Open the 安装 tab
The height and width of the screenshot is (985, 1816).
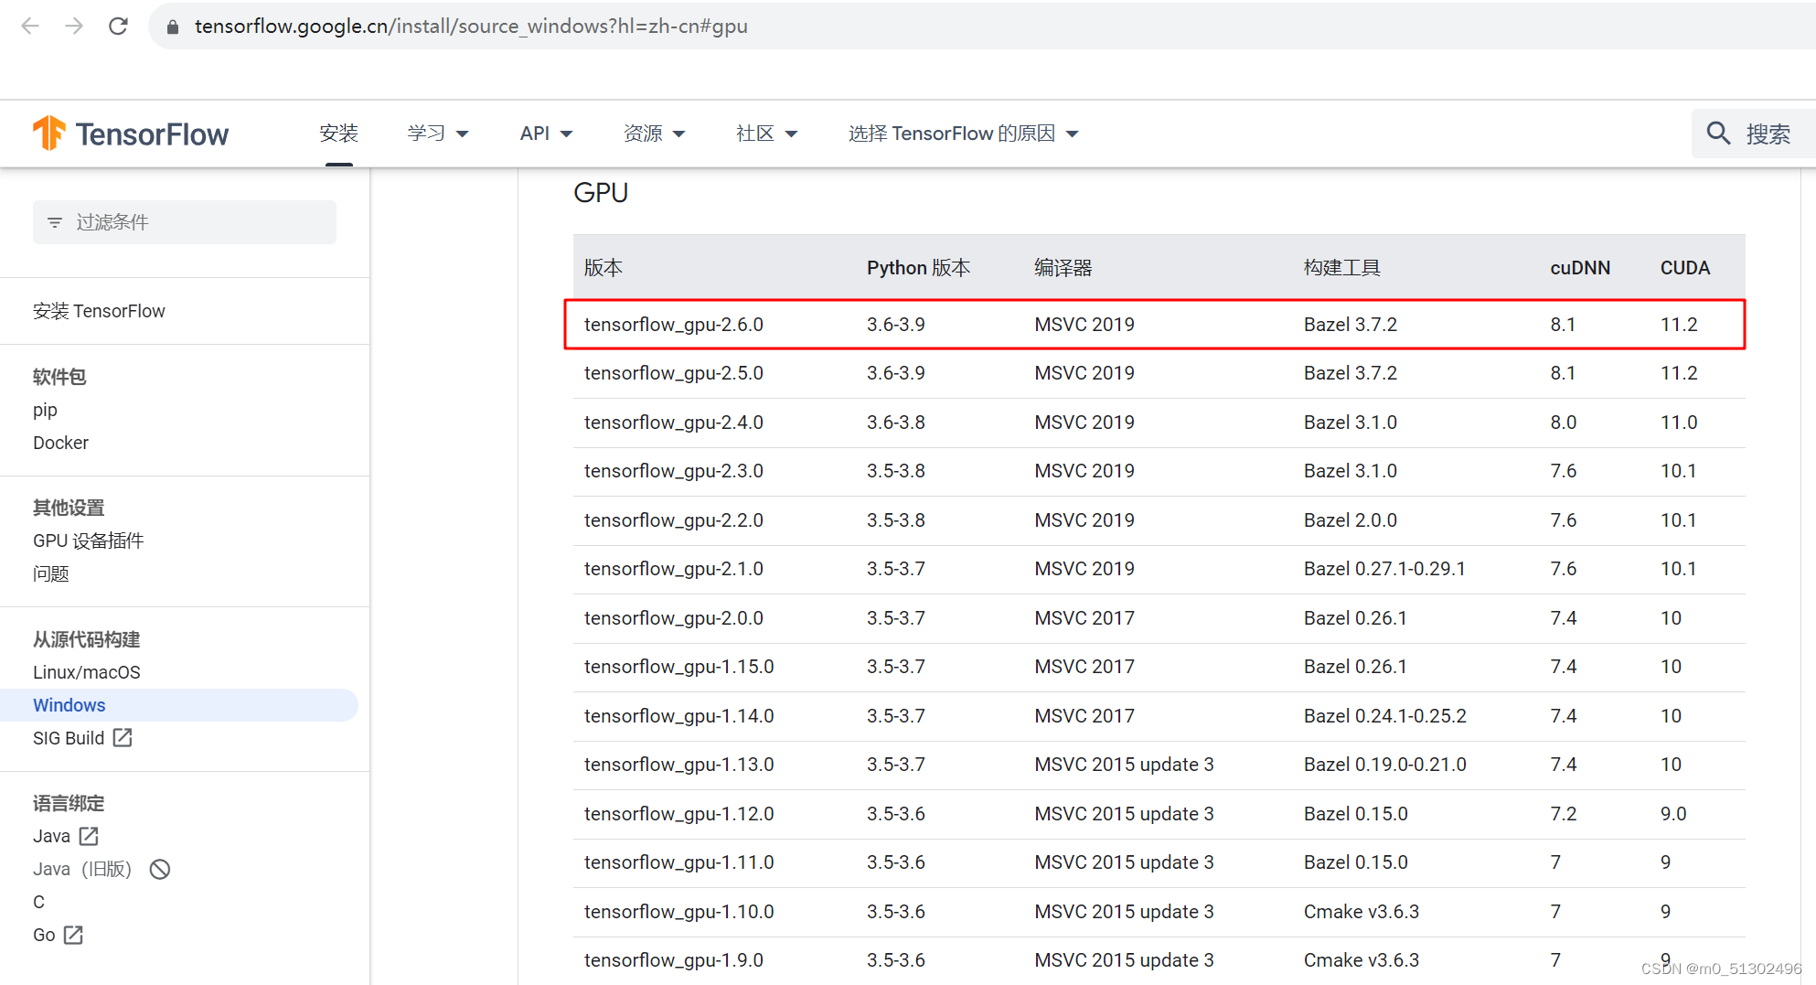(338, 134)
